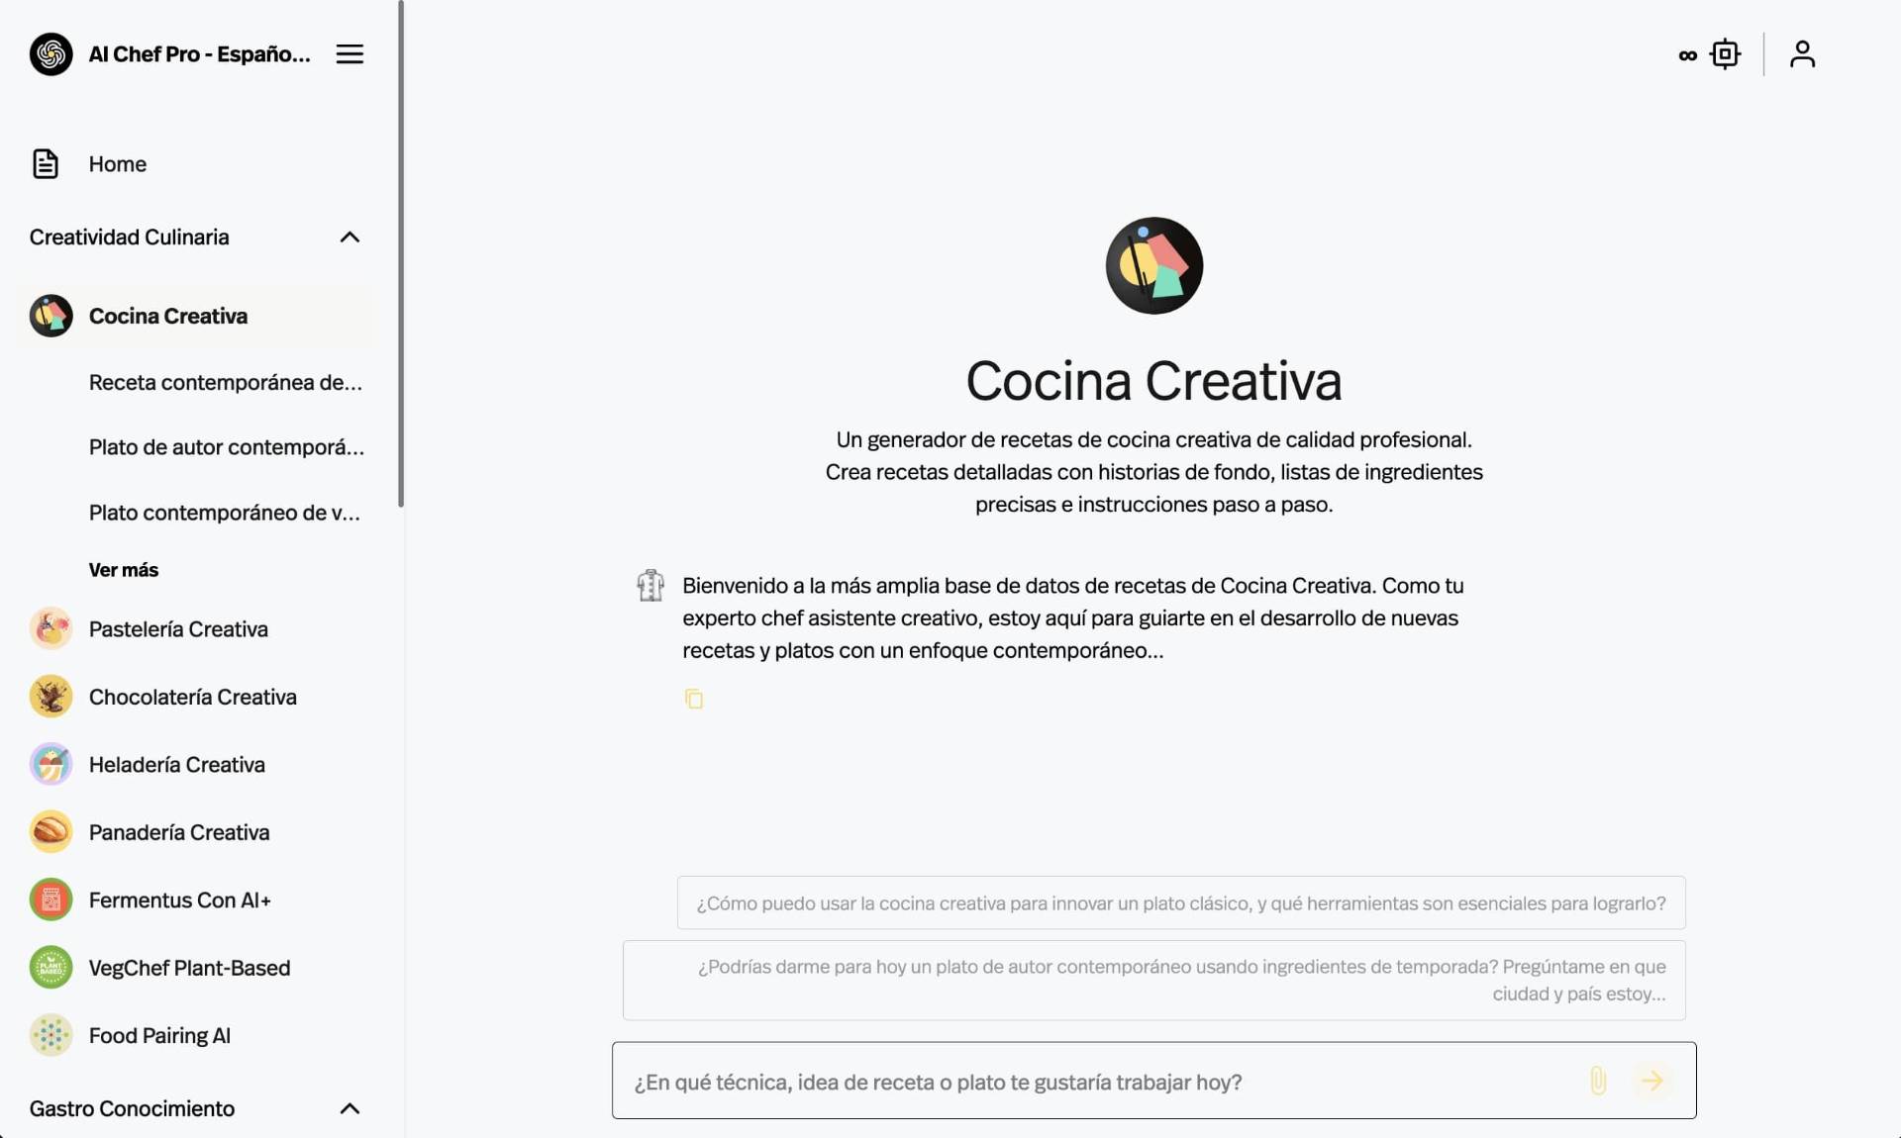The width and height of the screenshot is (1901, 1138).
Task: Click the user profile icon
Action: tap(1802, 53)
